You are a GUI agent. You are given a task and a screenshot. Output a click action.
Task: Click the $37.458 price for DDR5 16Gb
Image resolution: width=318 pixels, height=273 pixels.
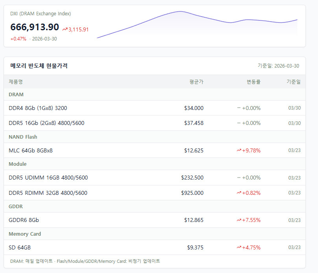click(x=194, y=123)
